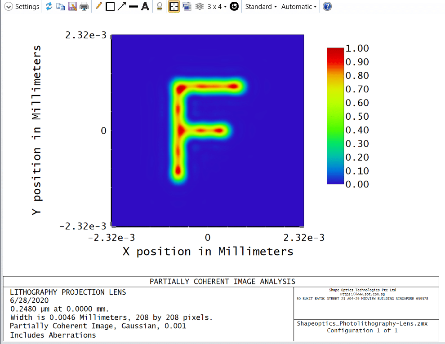Copy the image analysis to clipboard
The height and width of the screenshot is (344, 445).
tap(60, 6)
